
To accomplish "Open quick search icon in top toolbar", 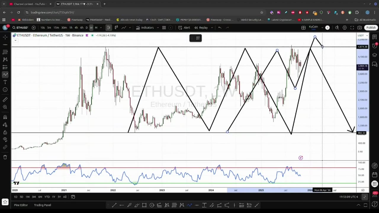I will tap(337, 28).
